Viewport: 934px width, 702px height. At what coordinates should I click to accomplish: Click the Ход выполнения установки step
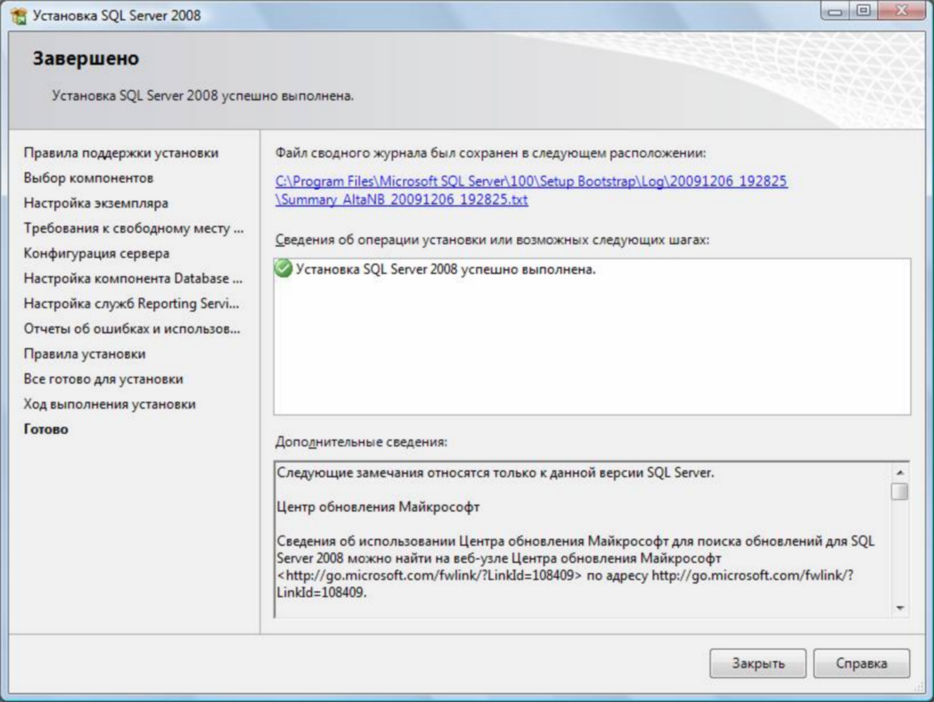(x=110, y=404)
